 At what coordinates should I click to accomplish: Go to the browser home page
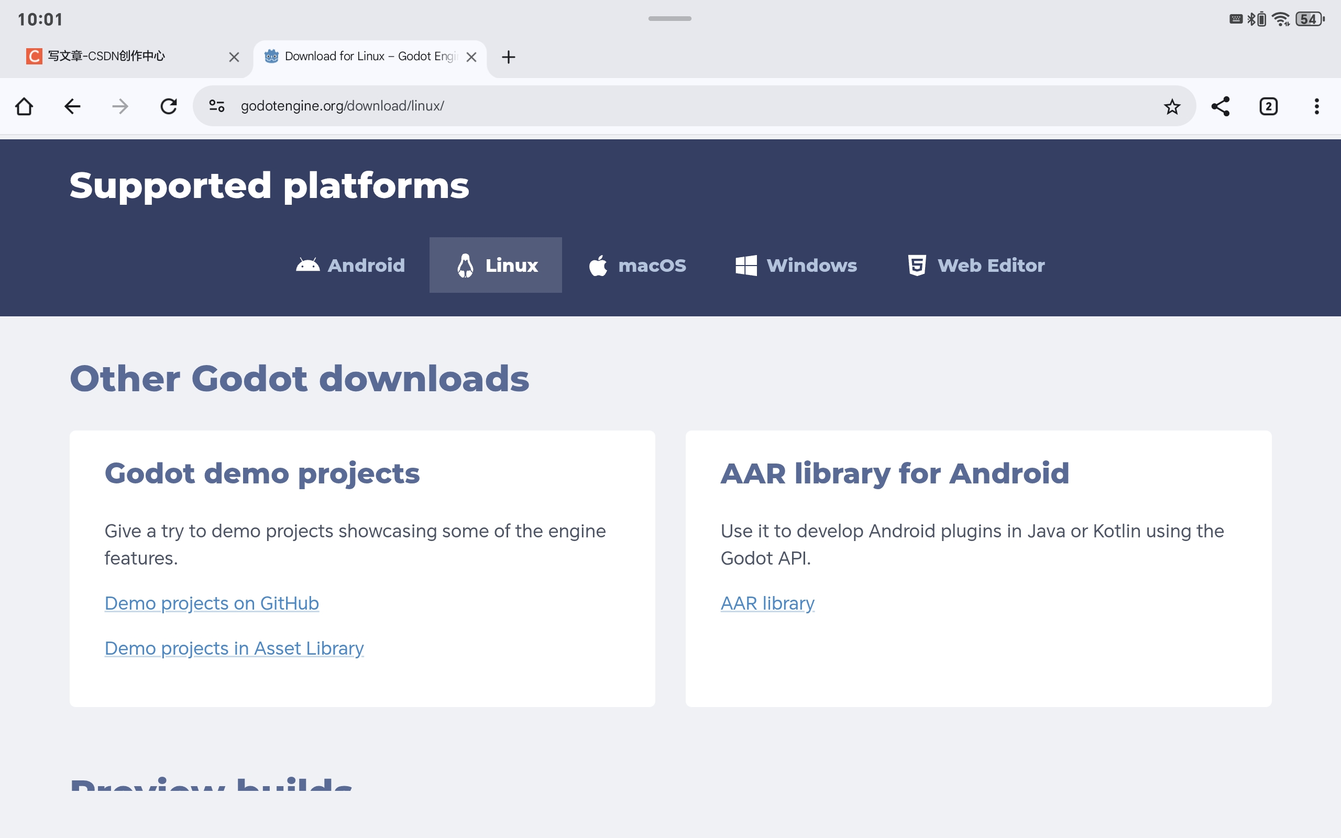pyautogui.click(x=24, y=106)
